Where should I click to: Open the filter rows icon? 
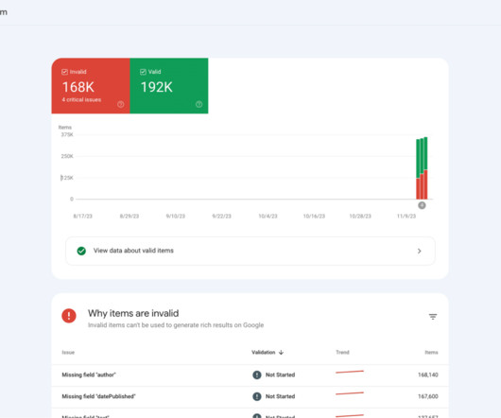[433, 317]
